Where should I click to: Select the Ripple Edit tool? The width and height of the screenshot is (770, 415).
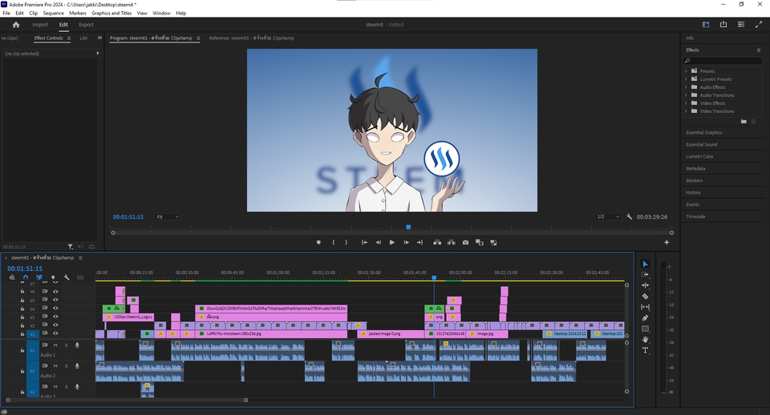coord(645,285)
